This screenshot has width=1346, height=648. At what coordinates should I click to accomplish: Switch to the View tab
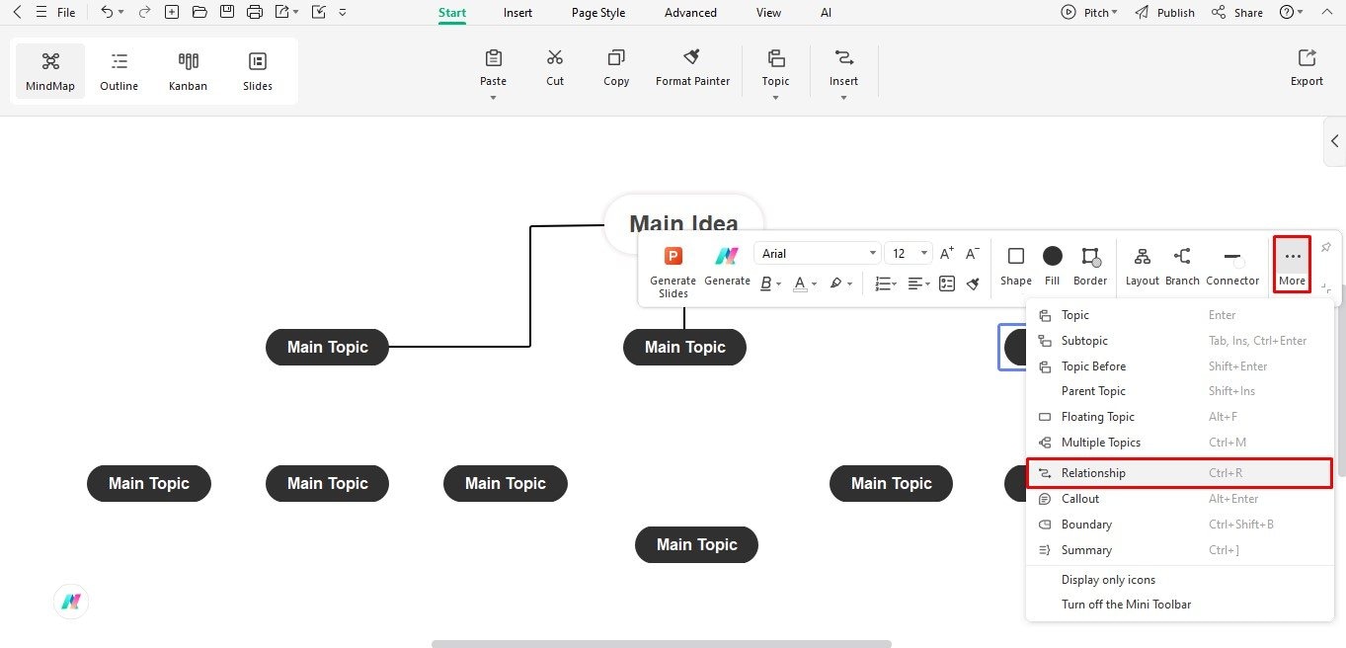coord(768,13)
